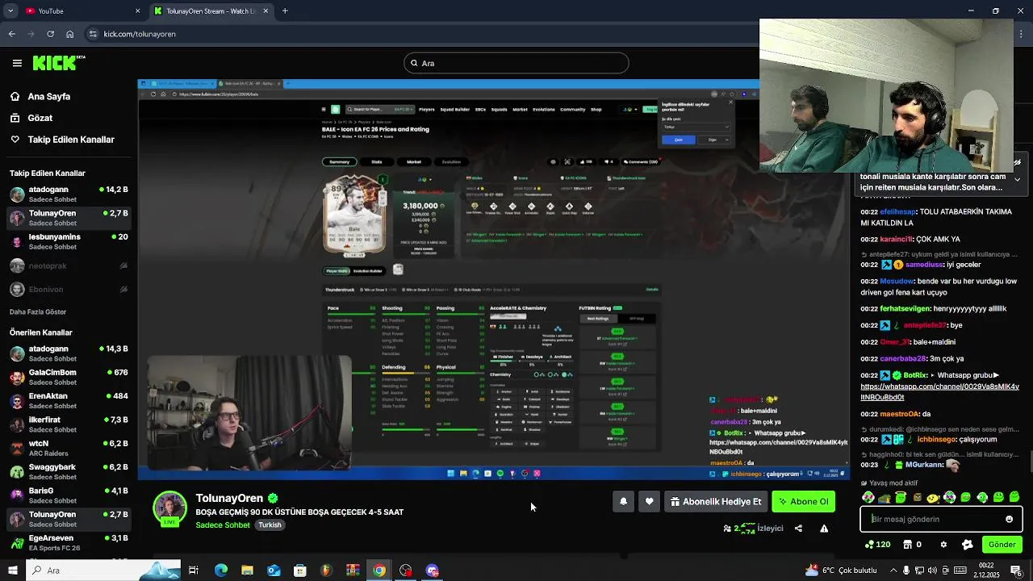Open the WhatsApp channel link in chat

pyautogui.click(x=939, y=392)
